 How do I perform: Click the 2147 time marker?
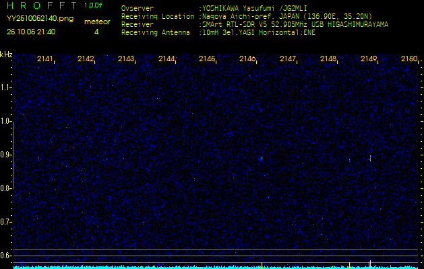288,59
